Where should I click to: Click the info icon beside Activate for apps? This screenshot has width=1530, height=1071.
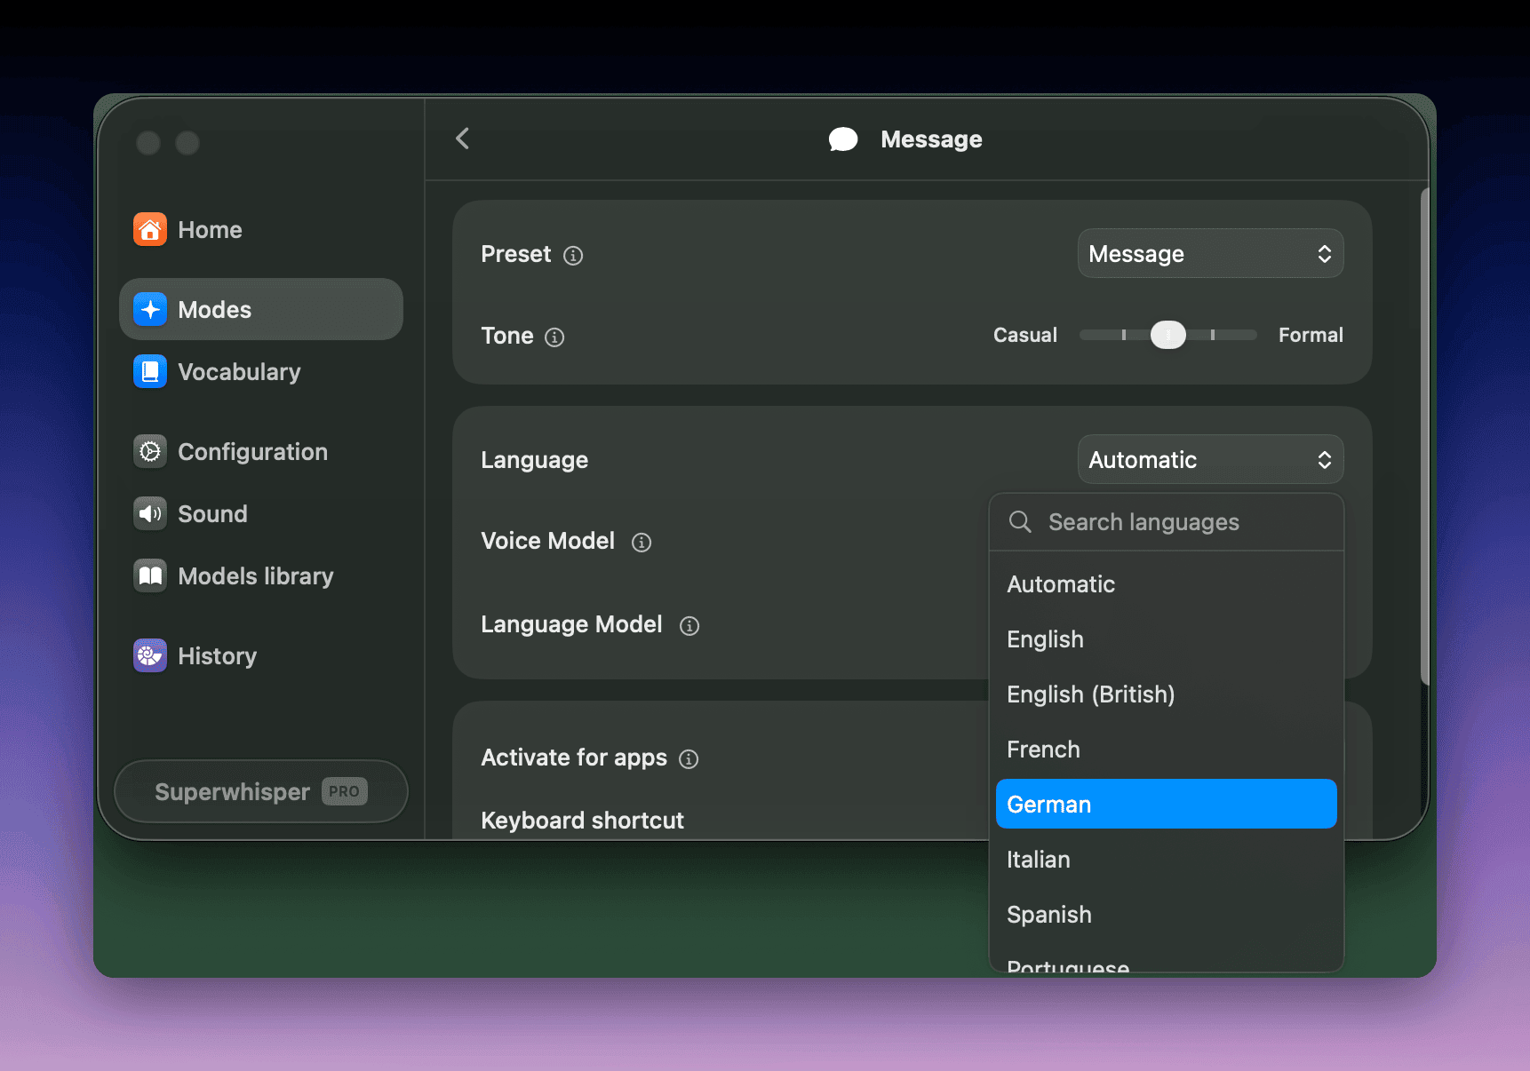coord(689,759)
